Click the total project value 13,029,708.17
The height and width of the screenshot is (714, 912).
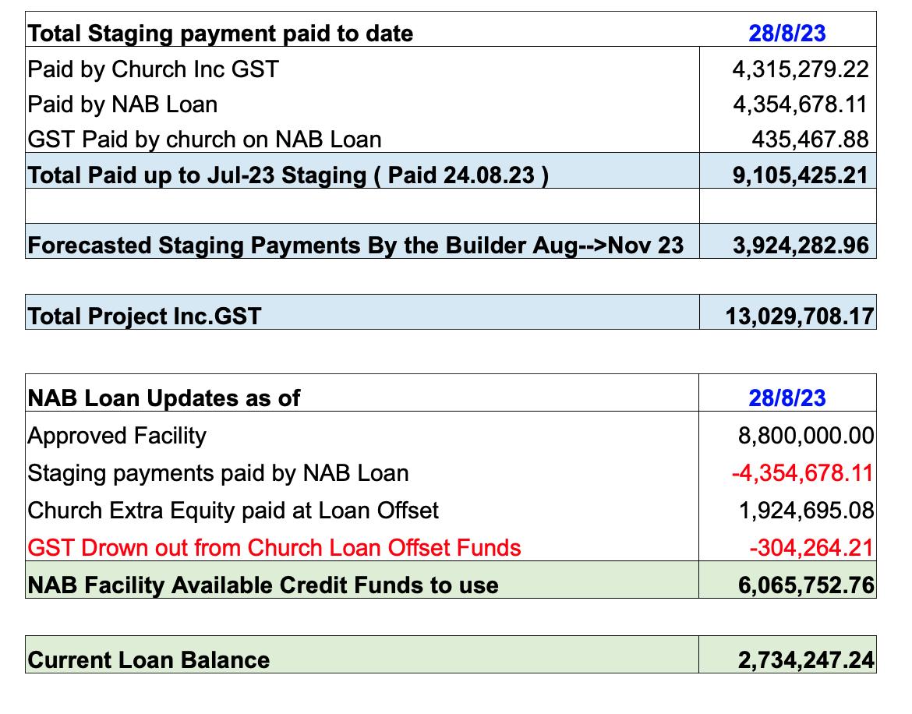tap(800, 316)
